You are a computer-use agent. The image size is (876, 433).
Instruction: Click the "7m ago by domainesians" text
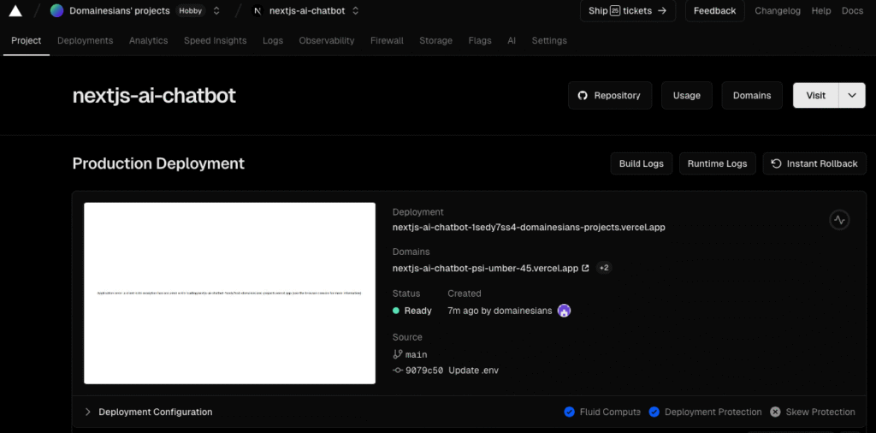pos(500,311)
